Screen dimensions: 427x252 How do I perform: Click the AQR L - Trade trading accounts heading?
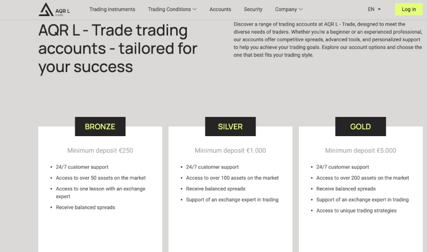pyautogui.click(x=117, y=49)
